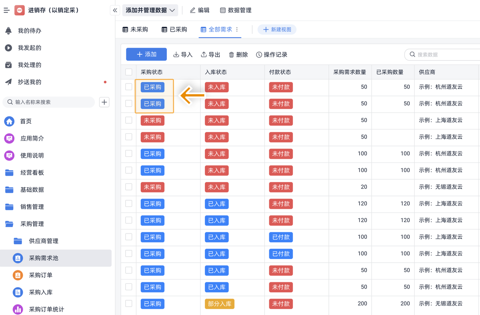
Task: Click the 删除 trash icon
Action: click(x=231, y=55)
